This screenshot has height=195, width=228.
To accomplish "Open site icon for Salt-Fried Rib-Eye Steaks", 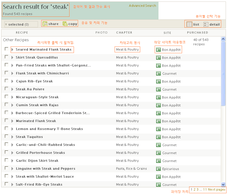I will [x=158, y=184].
